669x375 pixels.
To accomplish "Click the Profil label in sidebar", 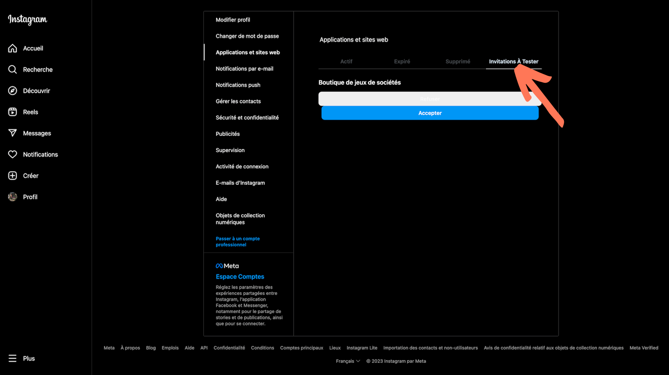I will (30, 197).
